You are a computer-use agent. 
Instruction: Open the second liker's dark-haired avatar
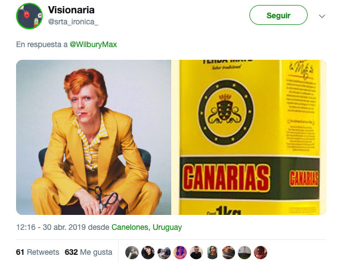pyautogui.click(x=148, y=253)
